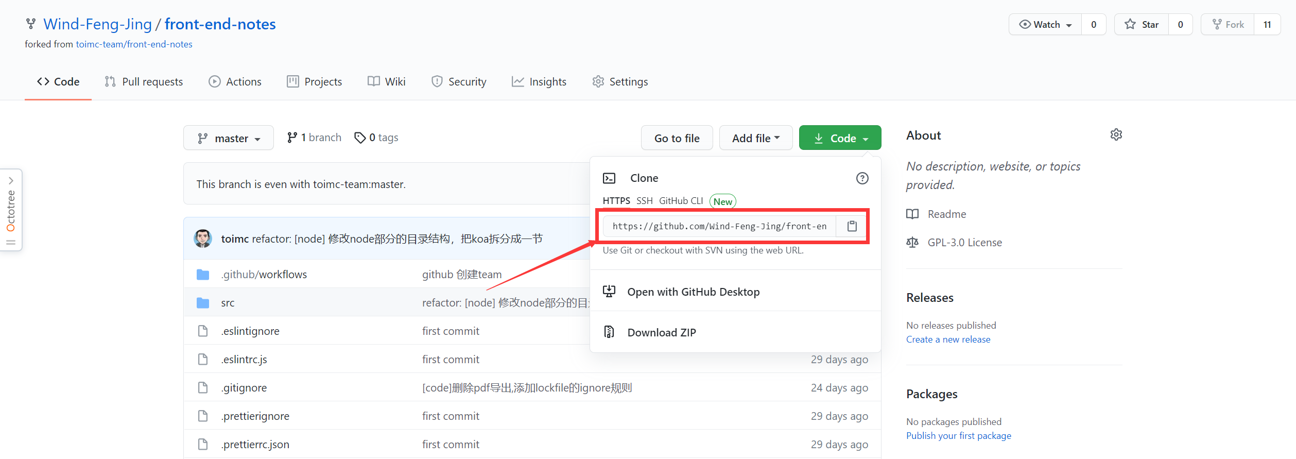The height and width of the screenshot is (459, 1296).
Task: Switch to the Pull requests tab
Action: coord(144,81)
